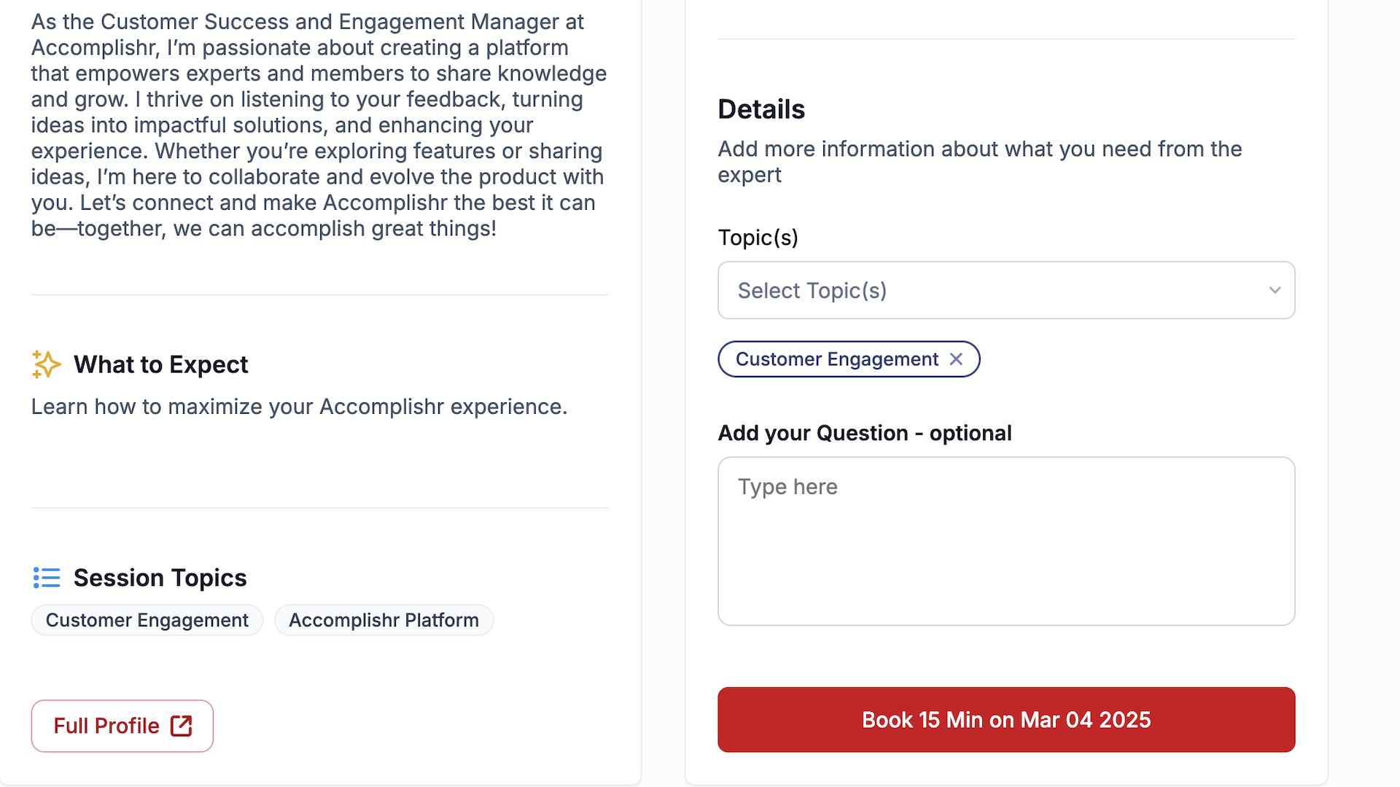
Task: Click the What to Expect heading text
Action: (x=161, y=364)
